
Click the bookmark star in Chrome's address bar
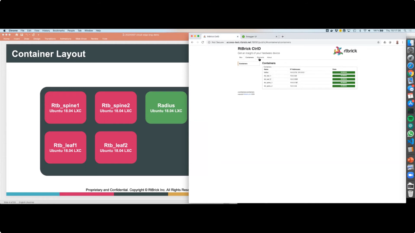coord(378,42)
